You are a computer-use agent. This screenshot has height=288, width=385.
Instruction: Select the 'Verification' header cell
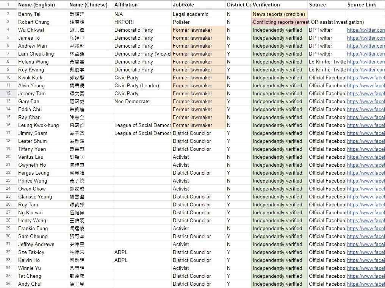point(279,5)
